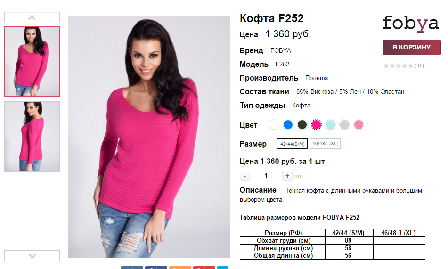448x269 pixels.
Task: Click the quantity field showing 1
Action: click(x=266, y=176)
